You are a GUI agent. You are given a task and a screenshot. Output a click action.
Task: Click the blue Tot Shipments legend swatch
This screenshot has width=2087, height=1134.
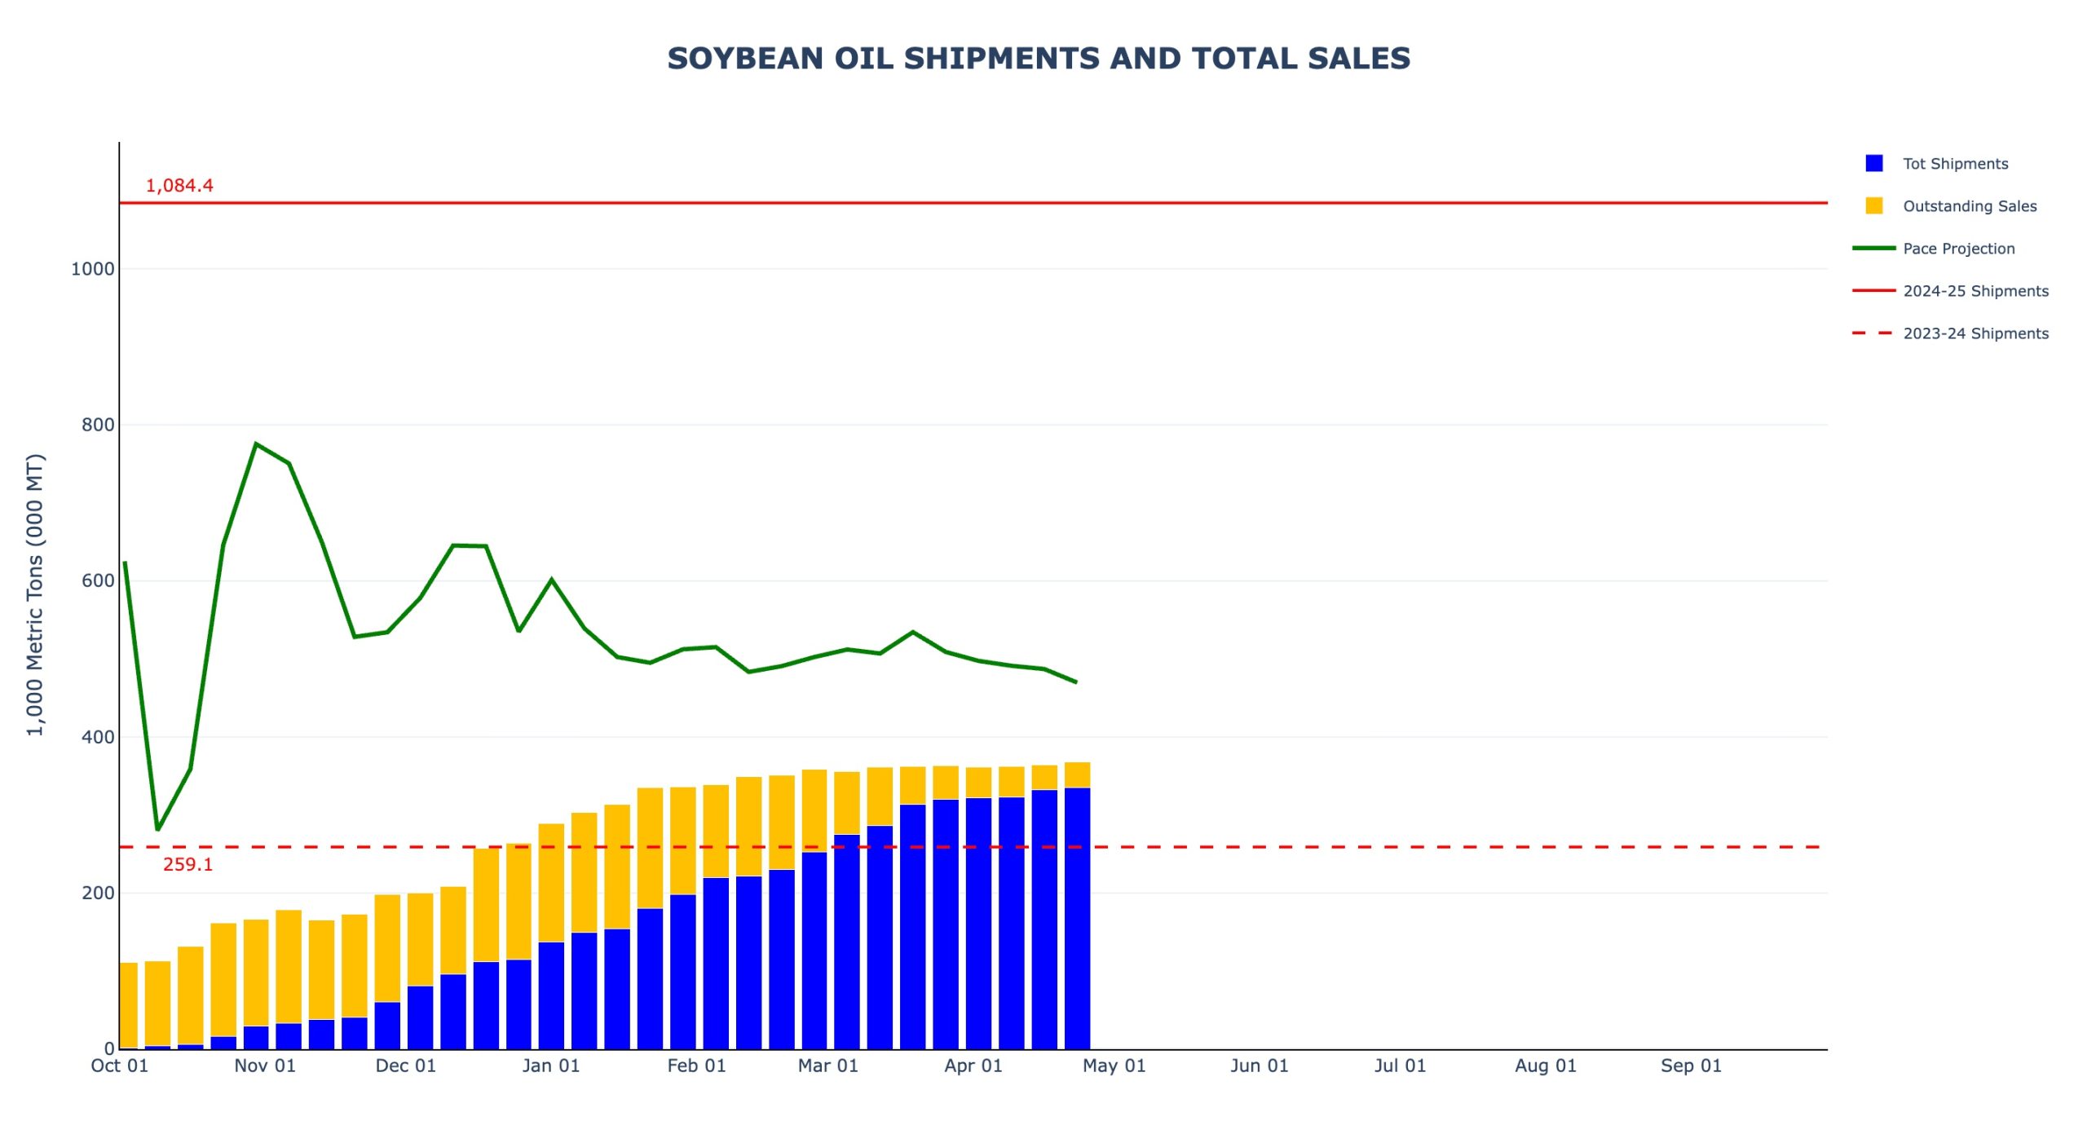(1873, 164)
